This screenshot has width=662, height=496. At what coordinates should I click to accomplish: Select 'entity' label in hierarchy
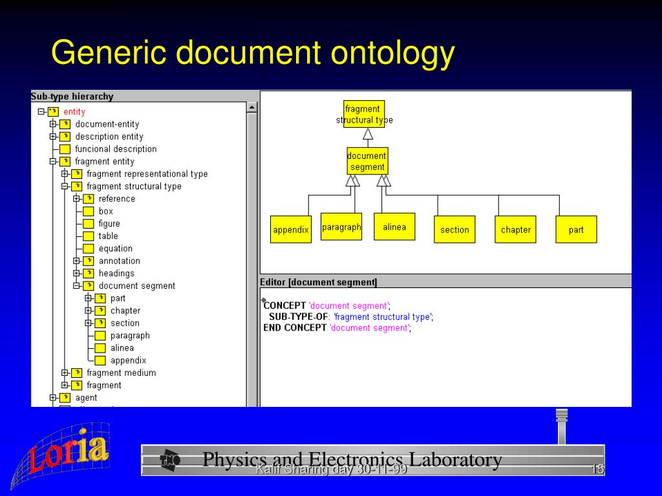coord(74,112)
